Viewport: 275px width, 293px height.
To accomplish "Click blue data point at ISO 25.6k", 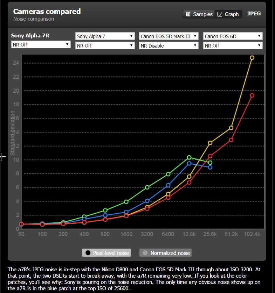I will coord(210,167).
